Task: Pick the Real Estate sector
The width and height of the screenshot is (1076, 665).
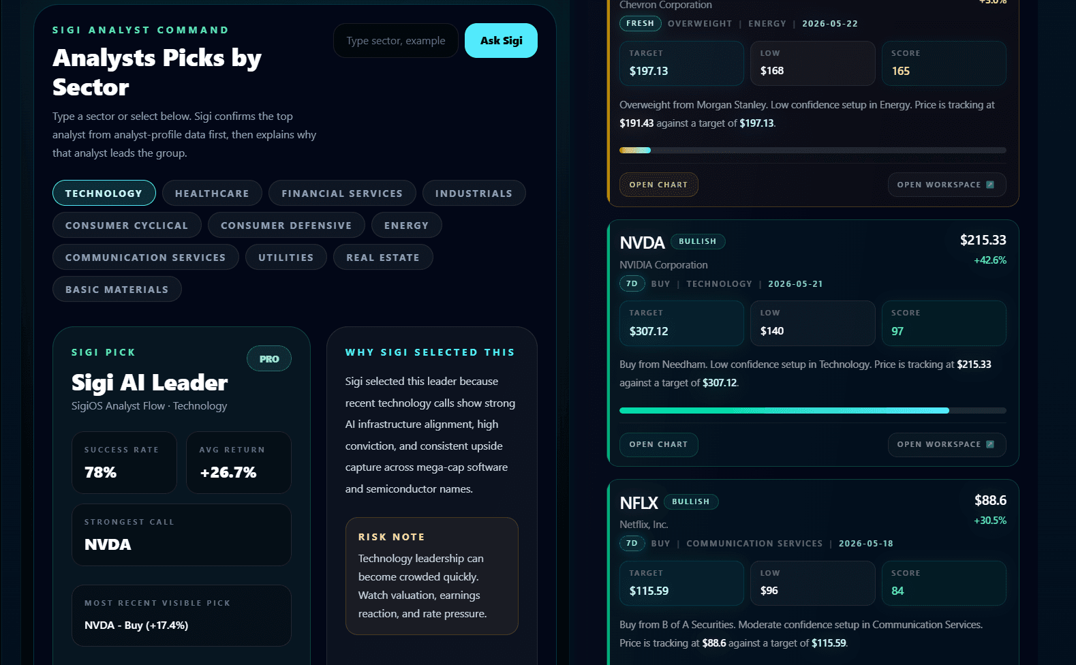Action: click(383, 257)
